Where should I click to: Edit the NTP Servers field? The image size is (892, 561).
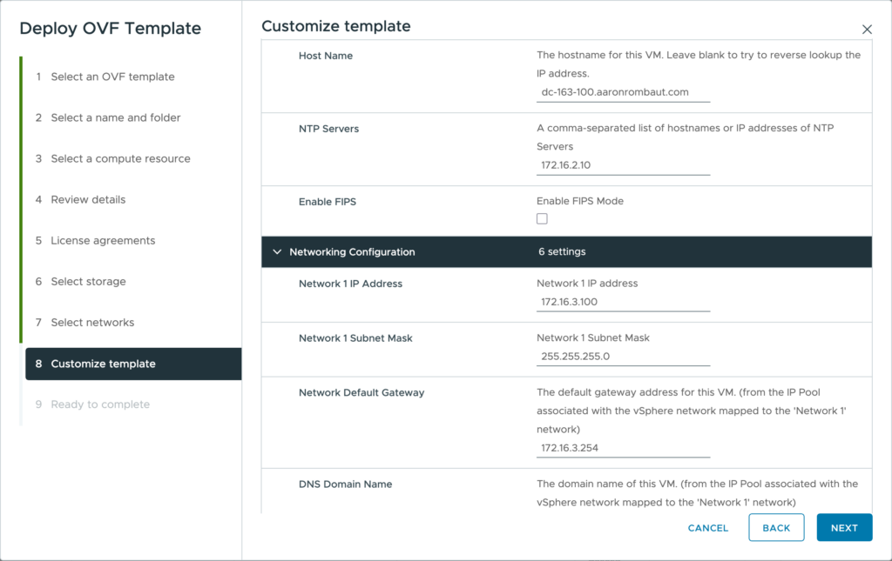tap(623, 165)
